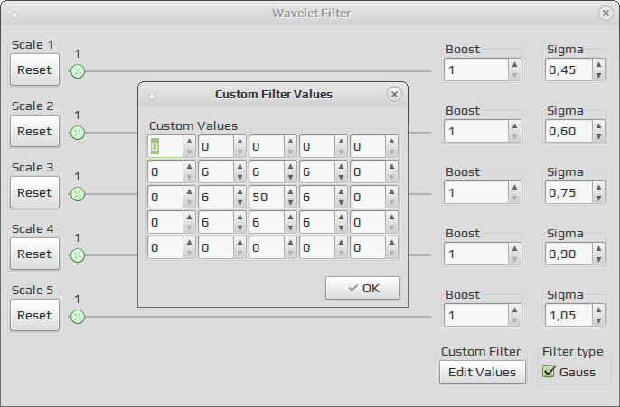620x407 pixels.
Task: Increase Scale 3 Boost value
Action: point(514,187)
